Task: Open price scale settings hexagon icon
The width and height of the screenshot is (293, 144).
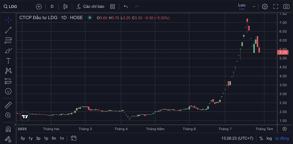Action: point(285,129)
